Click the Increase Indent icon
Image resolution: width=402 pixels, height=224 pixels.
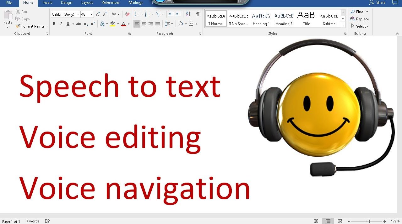pos(178,14)
